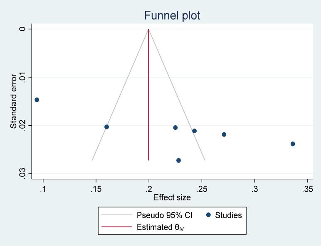Select the lowest study point on the plot
The image size is (321, 246).
tap(178, 161)
